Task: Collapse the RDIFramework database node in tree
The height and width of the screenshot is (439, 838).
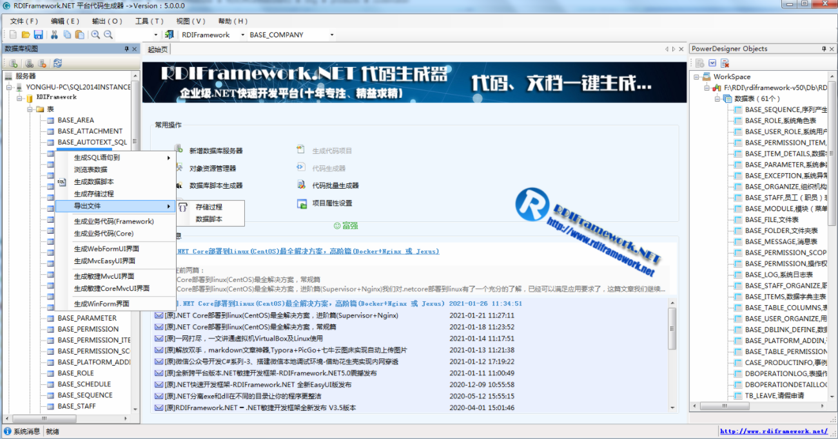Action: (20, 98)
